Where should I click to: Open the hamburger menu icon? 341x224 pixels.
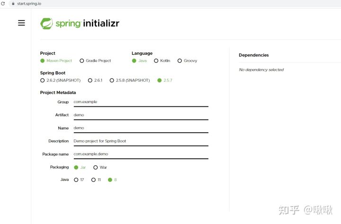click(x=21, y=23)
